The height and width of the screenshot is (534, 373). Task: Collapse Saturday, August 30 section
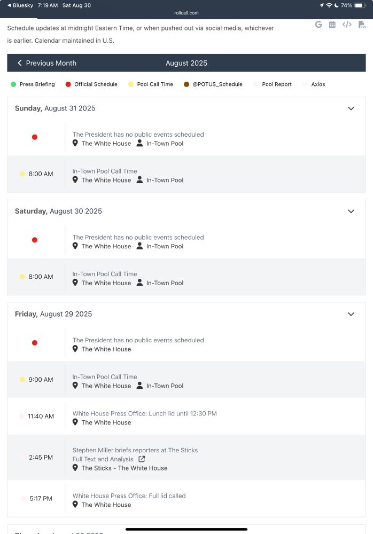point(351,211)
